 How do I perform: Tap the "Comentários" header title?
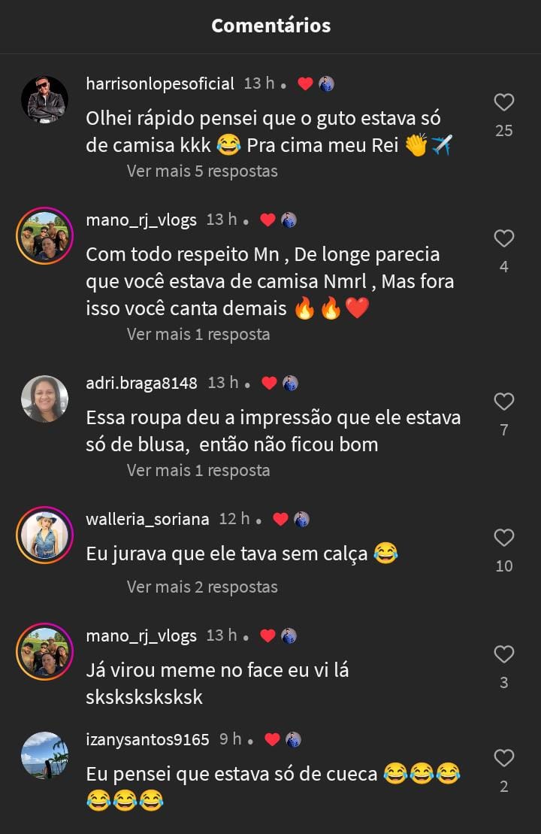coord(270,26)
